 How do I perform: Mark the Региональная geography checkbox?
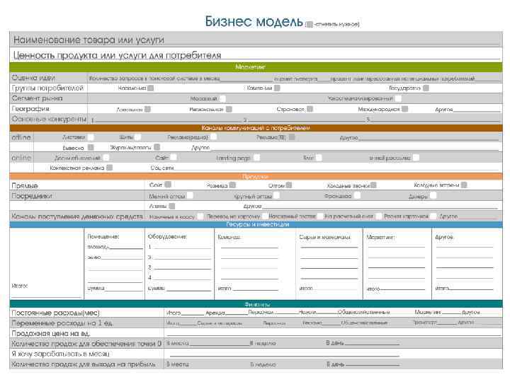tap(229, 109)
